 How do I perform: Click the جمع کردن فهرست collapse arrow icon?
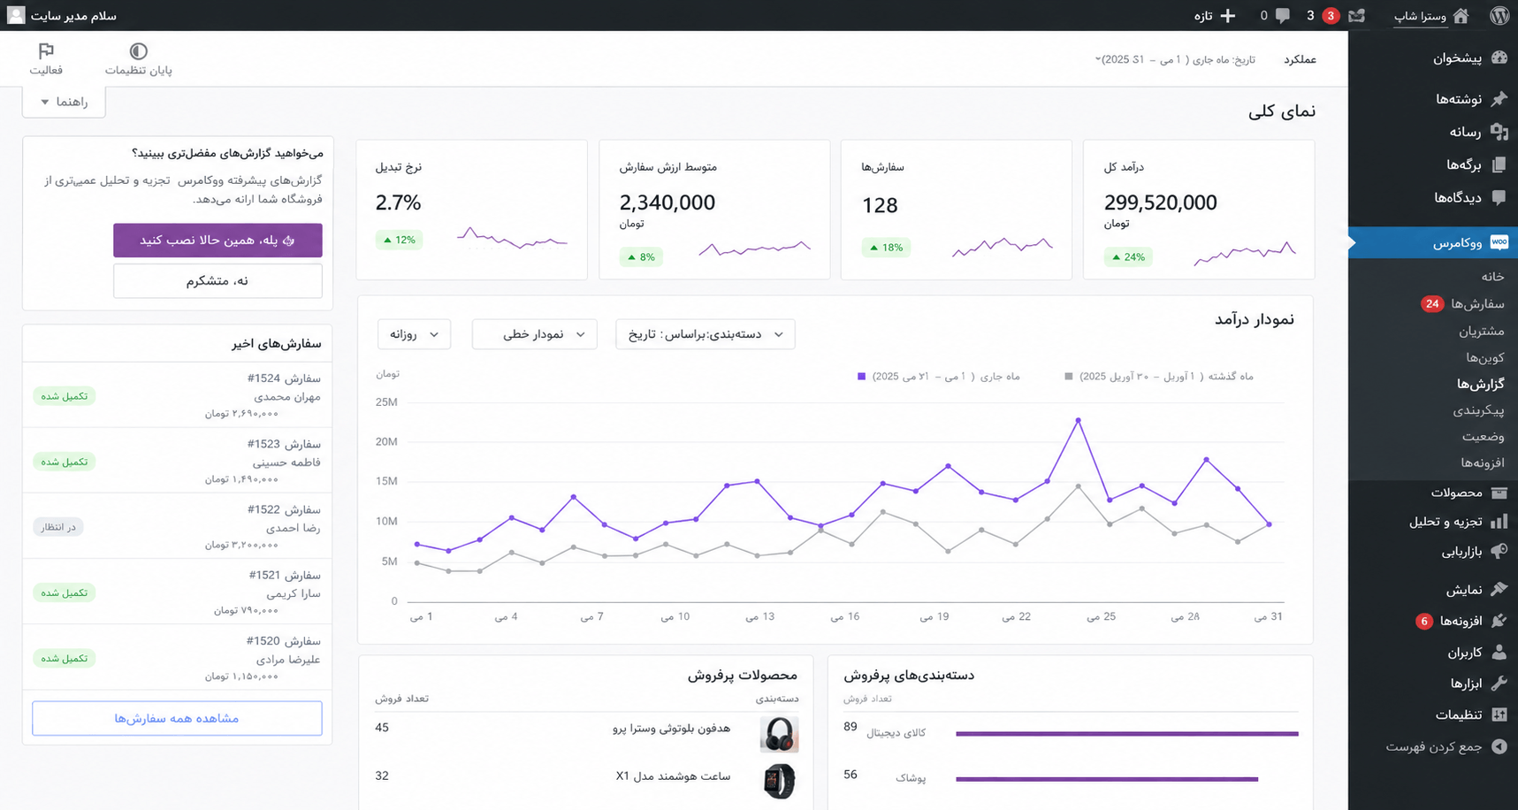[1499, 746]
